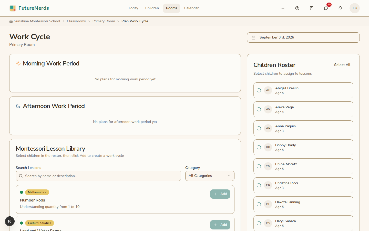Image resolution: width=369 pixels, height=231 pixels.
Task: Click the Cultural Studies category tag
Action: pyautogui.click(x=39, y=223)
